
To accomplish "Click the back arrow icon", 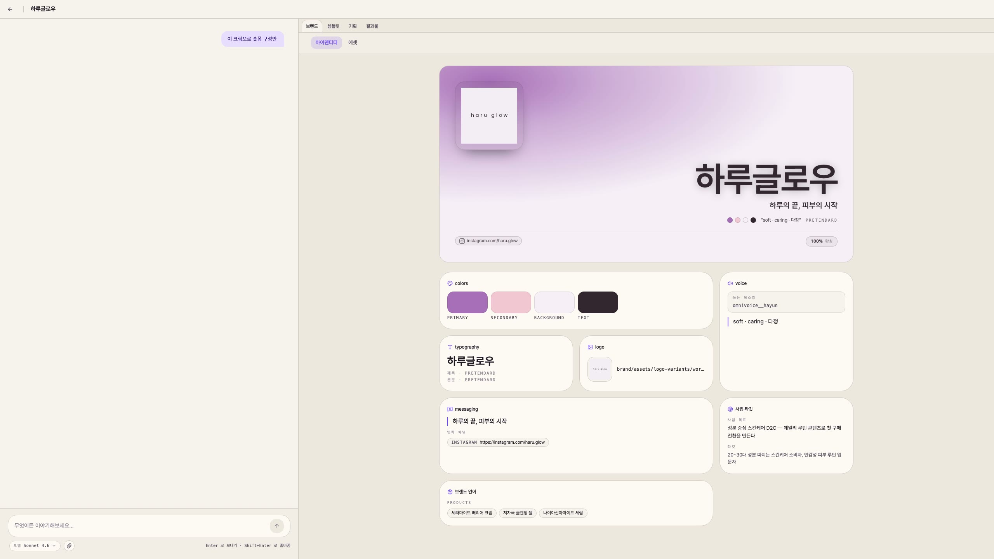I will pyautogui.click(x=10, y=9).
